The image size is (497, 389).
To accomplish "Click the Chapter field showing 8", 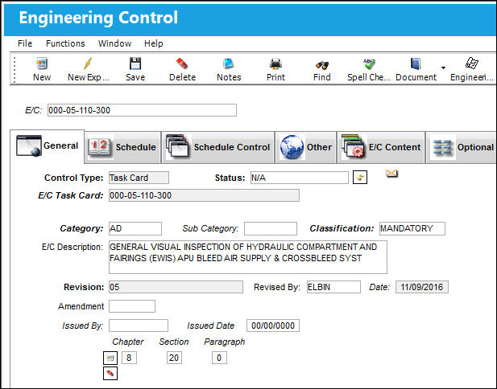I will tap(129, 358).
